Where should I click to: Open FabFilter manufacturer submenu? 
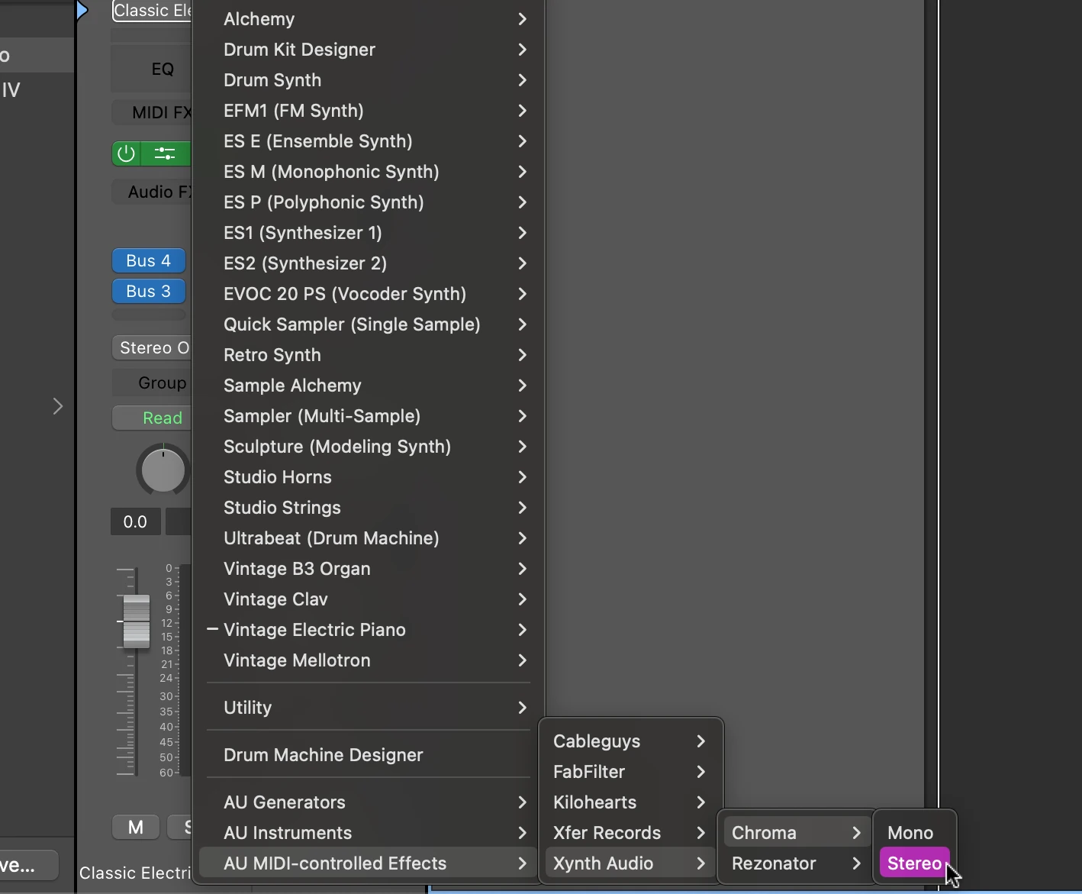click(x=630, y=772)
